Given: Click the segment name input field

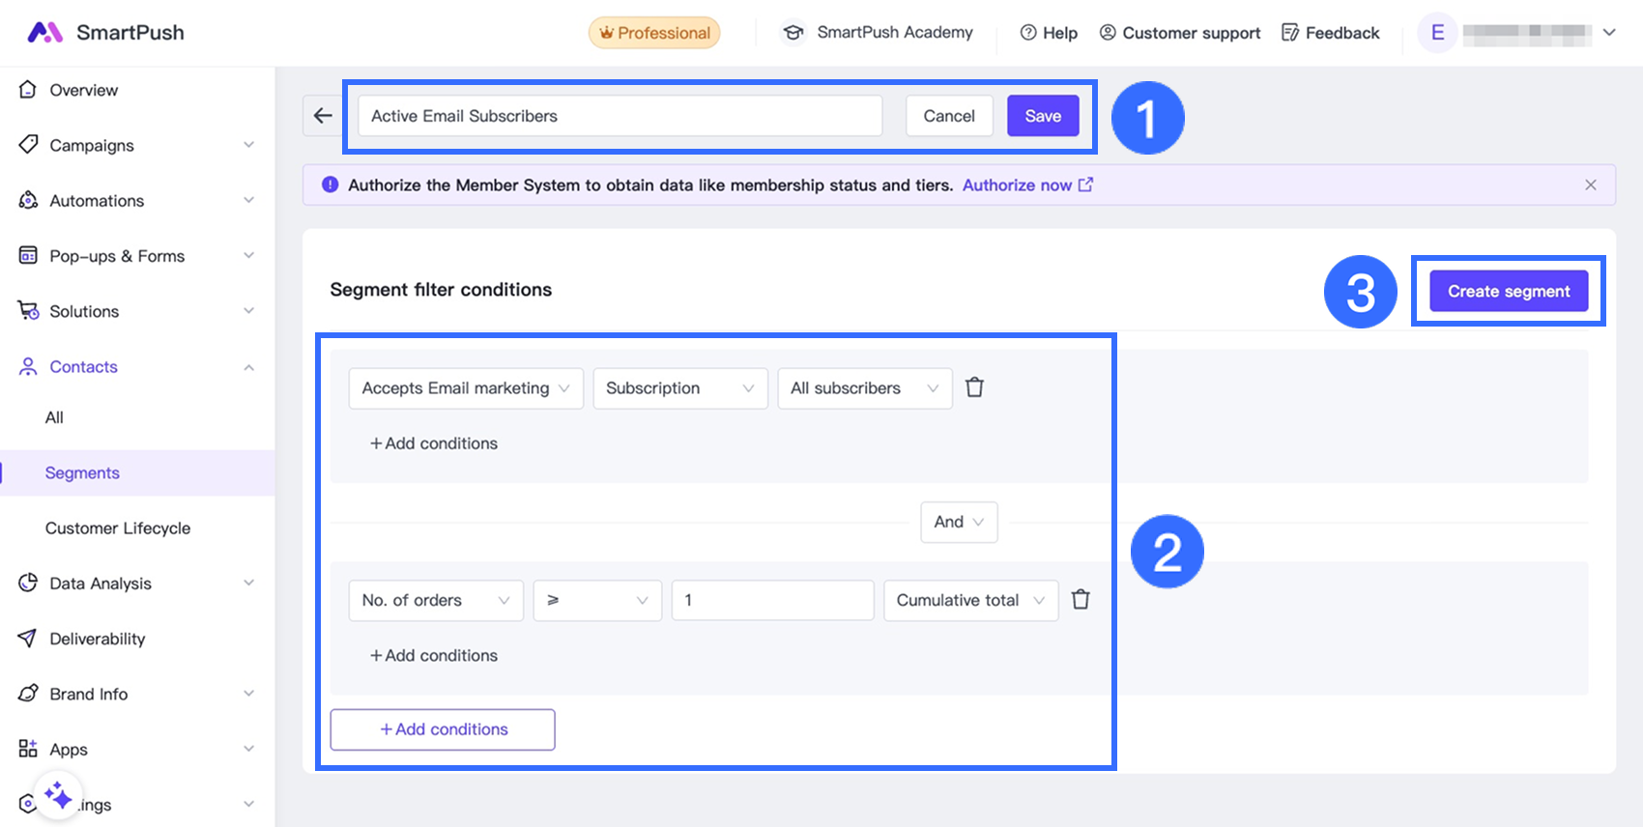Looking at the screenshot, I should (620, 116).
